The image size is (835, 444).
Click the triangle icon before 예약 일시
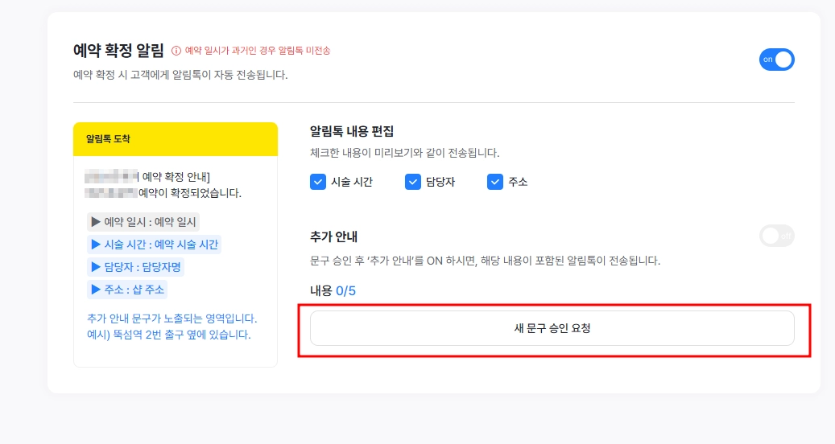click(96, 222)
